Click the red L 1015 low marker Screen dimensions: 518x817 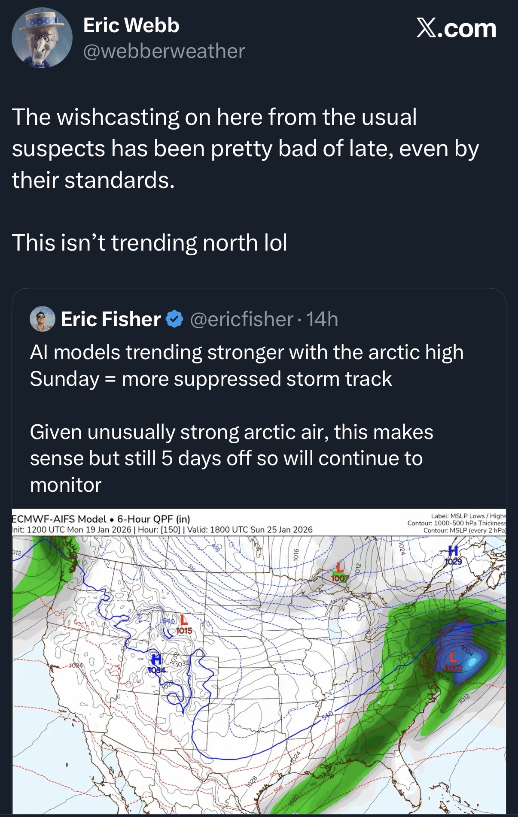click(x=184, y=624)
